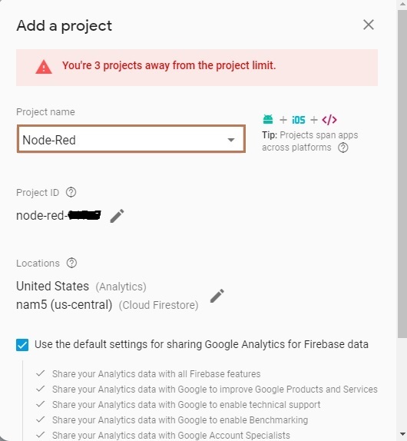Click the web code brackets icon
The image size is (407, 441).
(329, 120)
